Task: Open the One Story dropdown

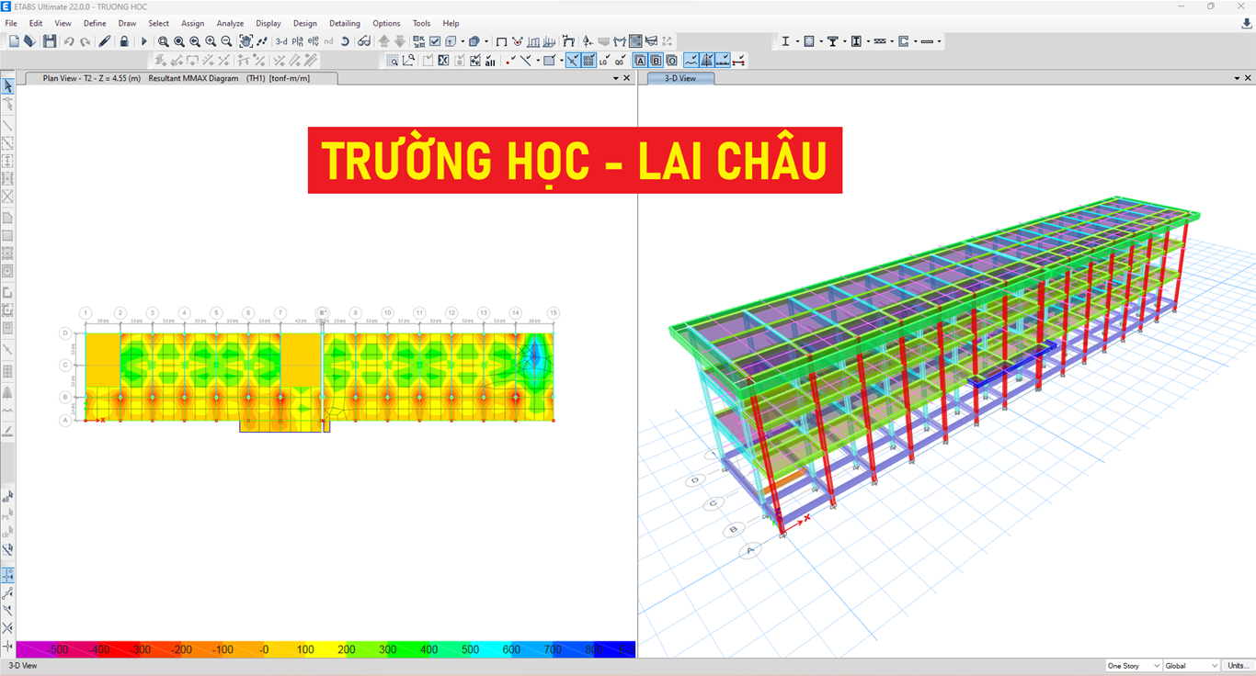Action: point(1133,665)
